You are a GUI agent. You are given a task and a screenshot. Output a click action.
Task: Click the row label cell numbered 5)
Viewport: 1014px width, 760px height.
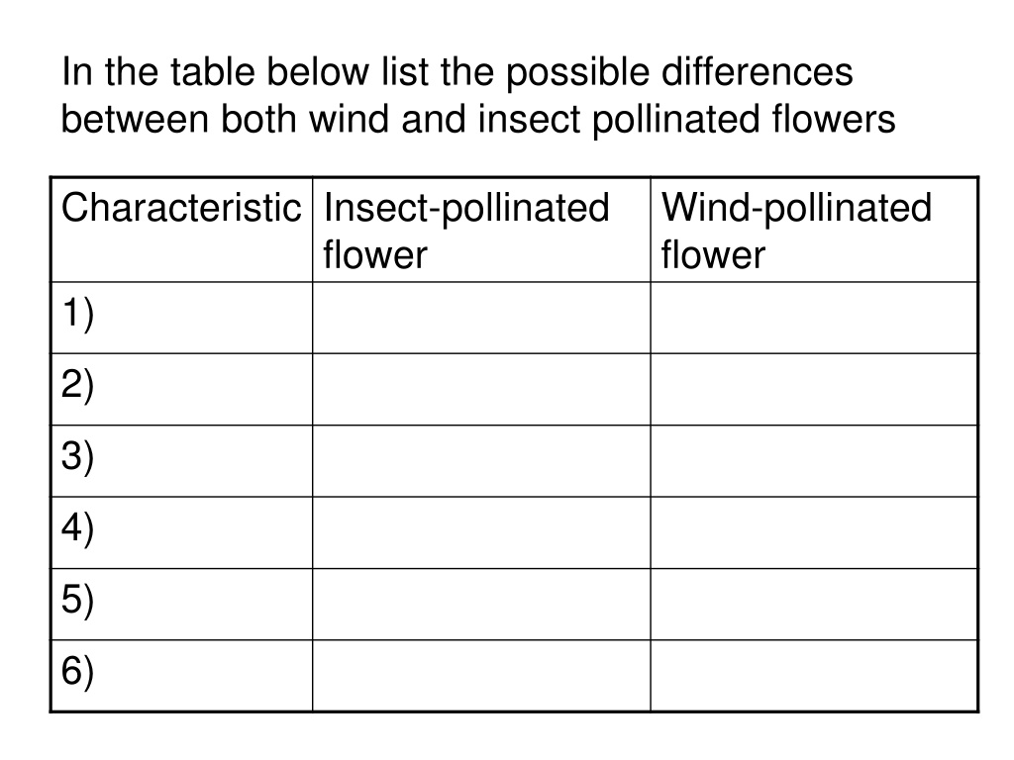[181, 604]
